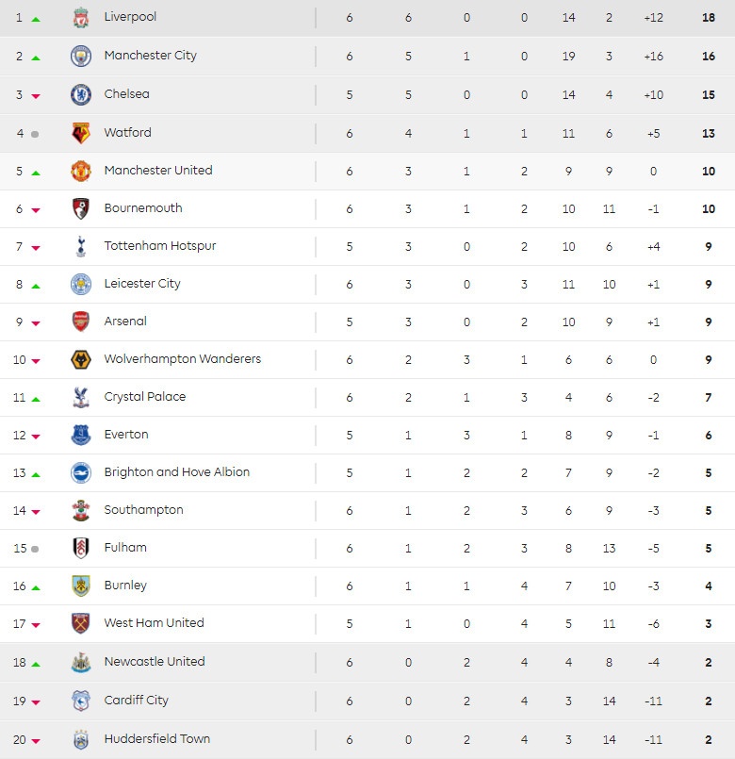Click the Everton club crest
The height and width of the screenshot is (759, 735).
[81, 435]
